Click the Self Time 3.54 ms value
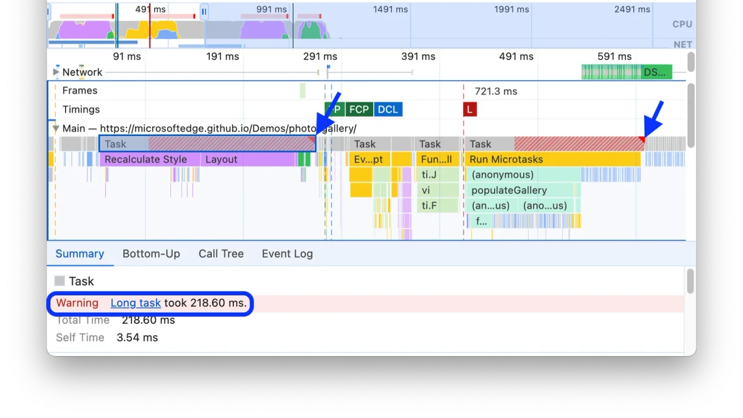 [137, 337]
